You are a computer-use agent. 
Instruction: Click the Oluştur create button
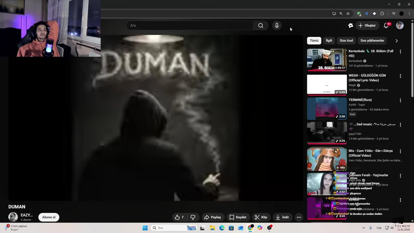coord(367,26)
